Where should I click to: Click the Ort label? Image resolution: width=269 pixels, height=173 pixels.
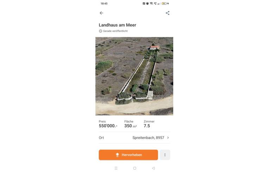[x=101, y=138]
